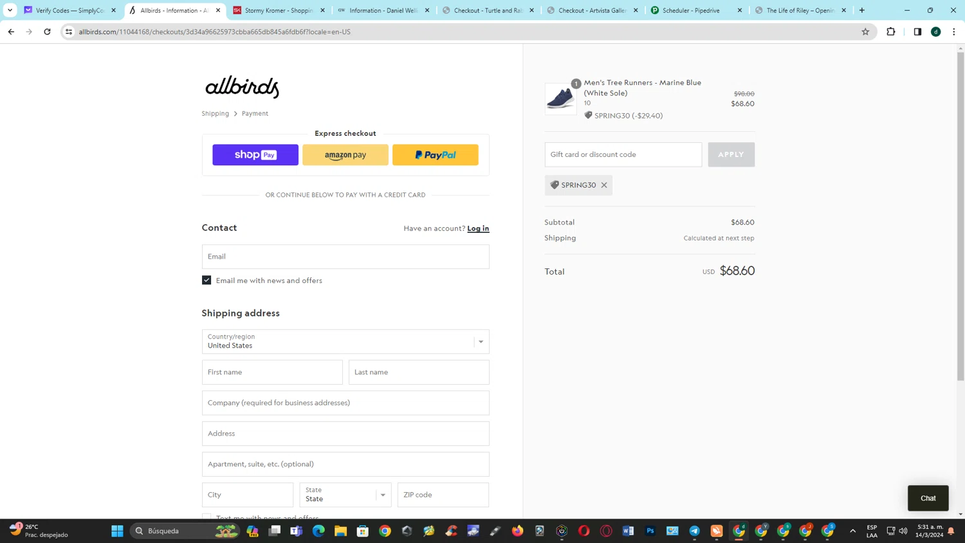Open Firefox from the taskbar

pyautogui.click(x=518, y=531)
